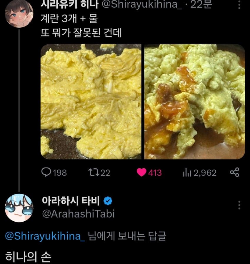Enlarge the left scrambled eggs photo
The width and height of the screenshot is (250, 264).
pos(91,102)
